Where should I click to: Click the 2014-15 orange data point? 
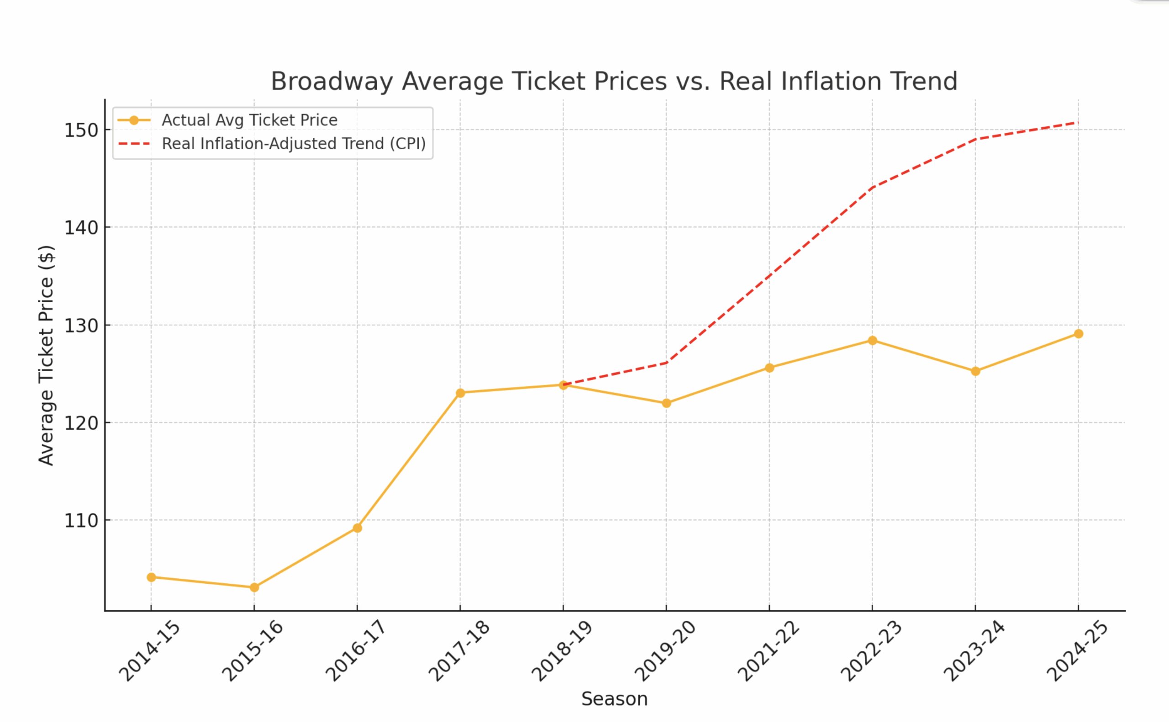(x=151, y=577)
